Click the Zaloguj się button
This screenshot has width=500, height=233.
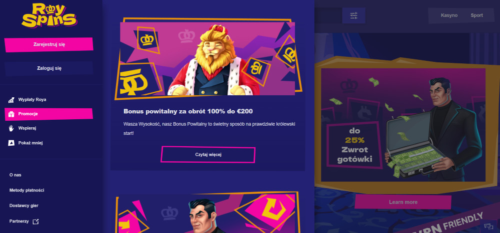49,68
